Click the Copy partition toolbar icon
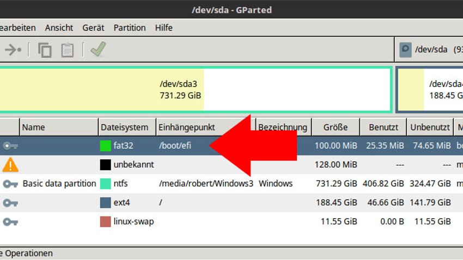Viewport: 463px width, 260px height. coord(45,49)
